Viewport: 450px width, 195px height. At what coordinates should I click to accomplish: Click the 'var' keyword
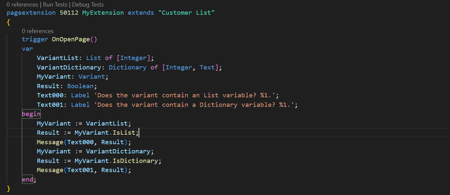point(27,49)
